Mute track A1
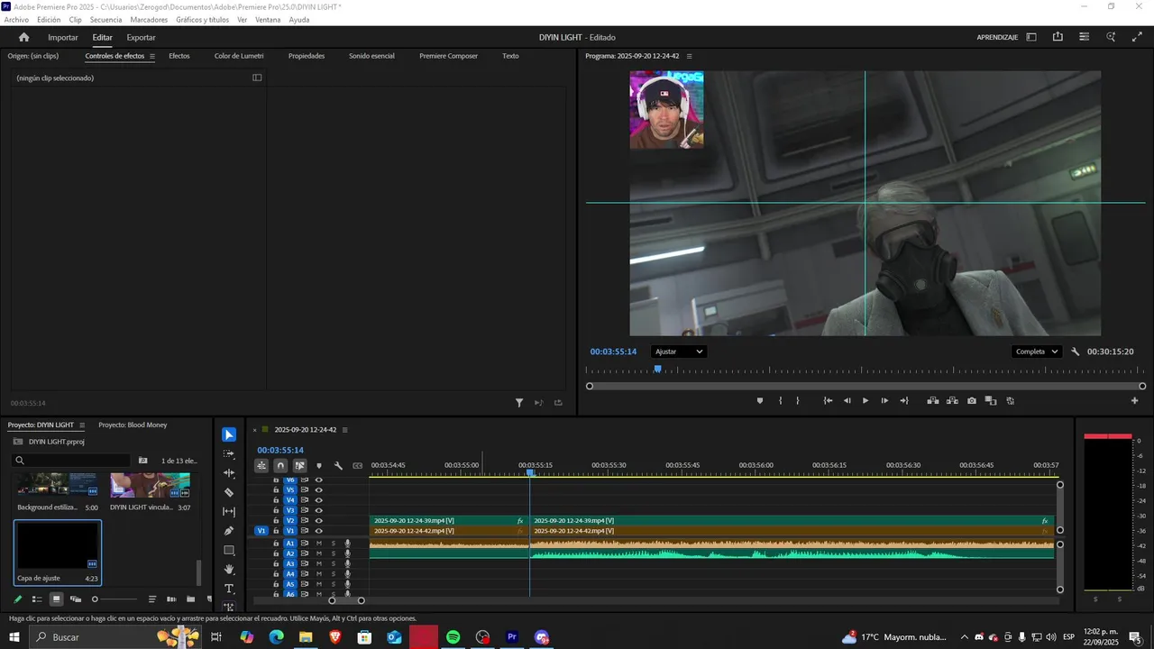 pos(318,544)
